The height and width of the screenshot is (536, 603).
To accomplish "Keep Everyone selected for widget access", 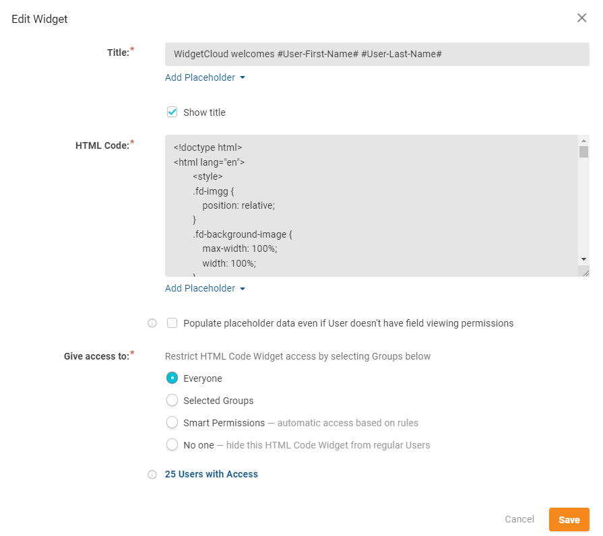I will [172, 378].
